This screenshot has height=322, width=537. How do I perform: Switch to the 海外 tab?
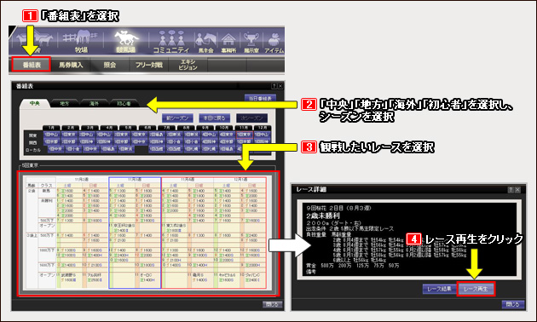tap(94, 103)
